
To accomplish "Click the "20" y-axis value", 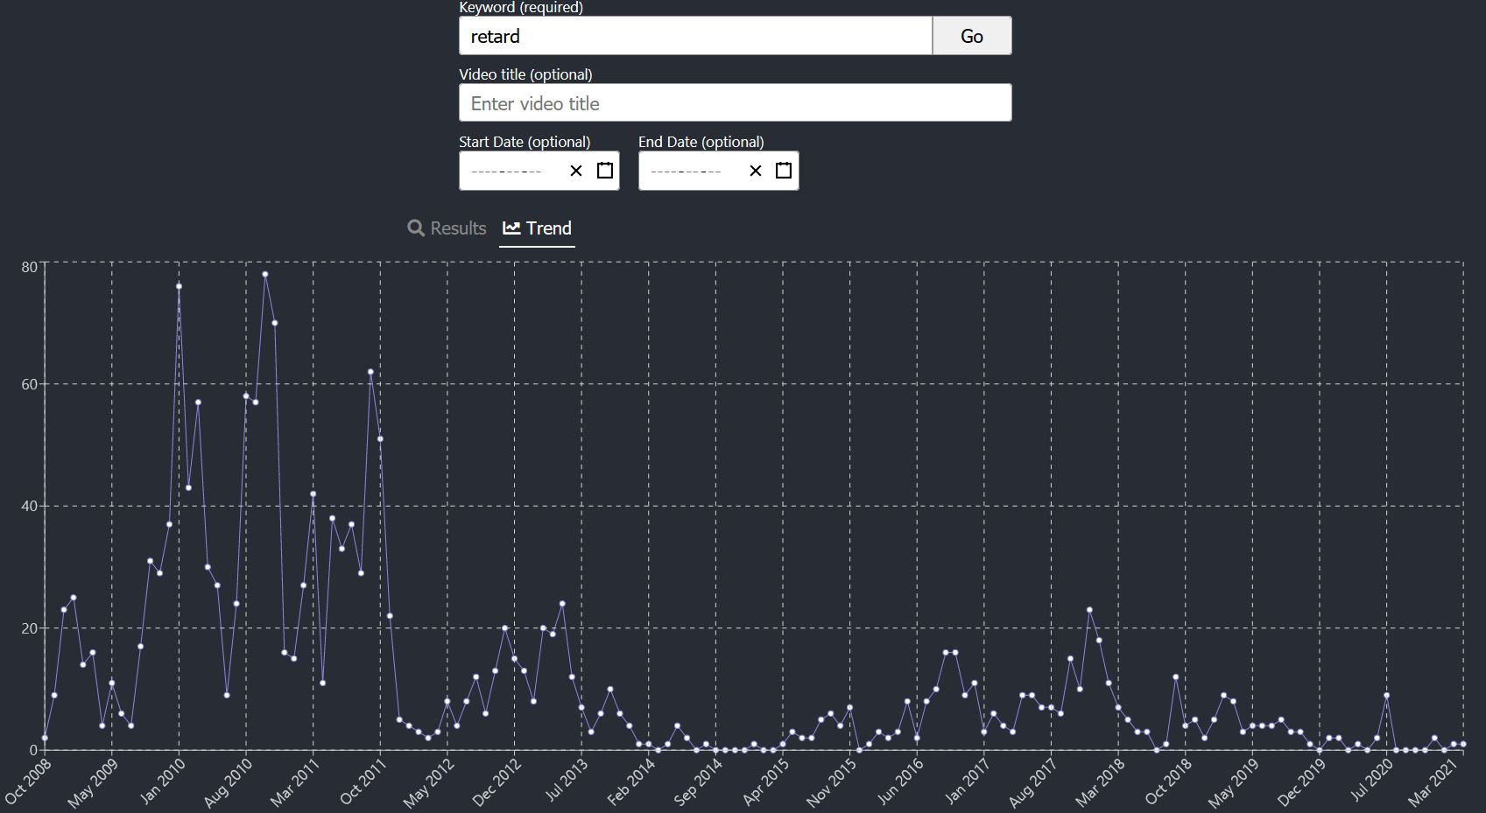I will (x=30, y=628).
